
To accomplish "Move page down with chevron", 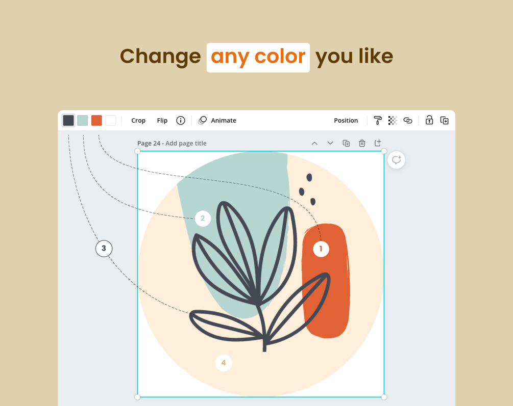I will click(330, 143).
